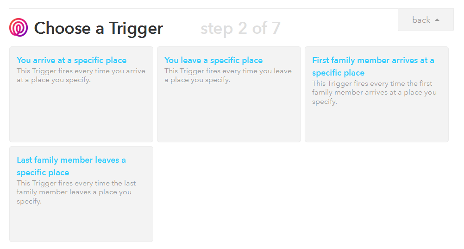Click the description text about last family member leaving
The height and width of the screenshot is (249, 464).
pos(76,192)
